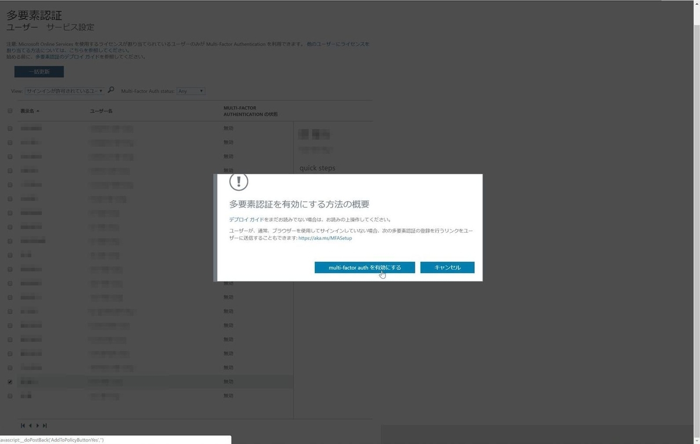Uncheck the highlighted user's row checkbox
This screenshot has height=444, width=700.
[10, 382]
